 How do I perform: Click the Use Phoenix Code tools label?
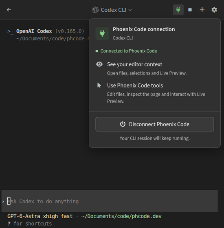point(135,85)
